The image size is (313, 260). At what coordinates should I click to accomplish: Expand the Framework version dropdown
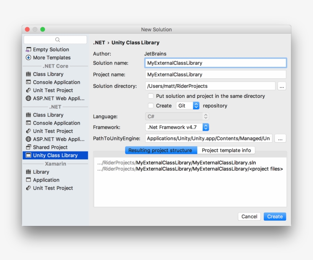pyautogui.click(x=177, y=127)
